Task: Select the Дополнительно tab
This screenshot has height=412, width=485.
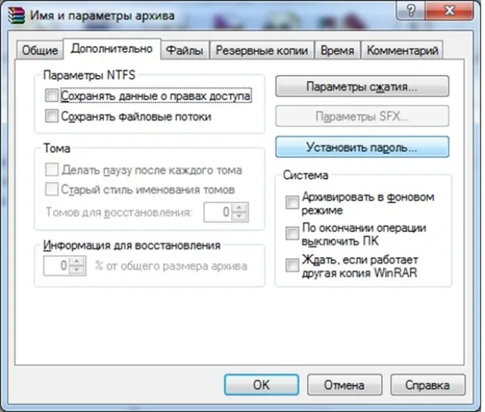Action: (111, 49)
